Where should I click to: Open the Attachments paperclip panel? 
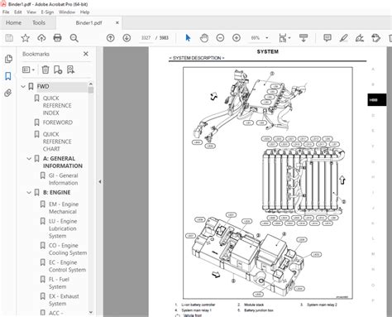coord(8,93)
